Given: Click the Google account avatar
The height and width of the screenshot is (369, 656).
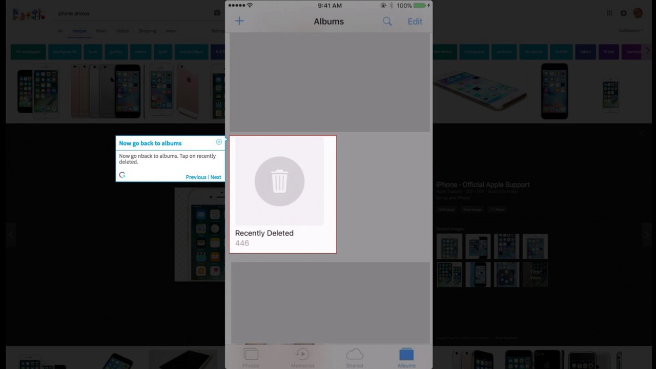Looking at the screenshot, I should tap(638, 13).
